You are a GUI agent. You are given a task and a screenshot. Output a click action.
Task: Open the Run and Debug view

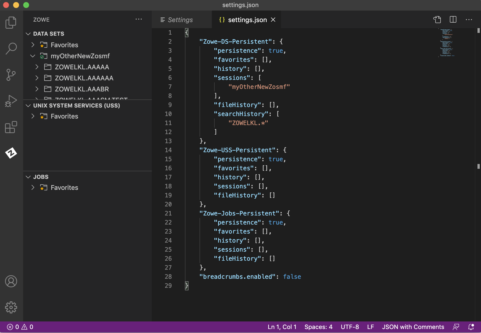tap(11, 101)
